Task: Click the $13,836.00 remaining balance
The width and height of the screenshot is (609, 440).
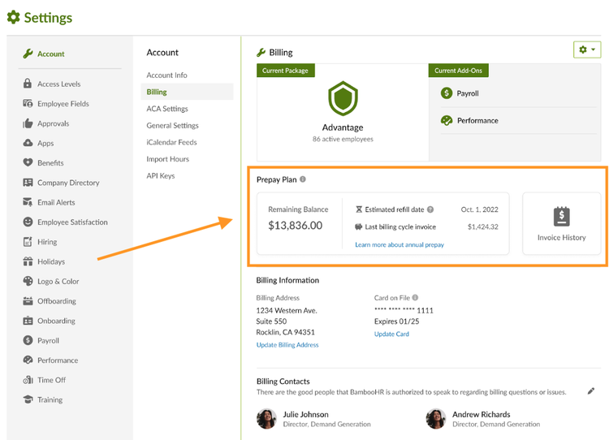Action: click(296, 225)
